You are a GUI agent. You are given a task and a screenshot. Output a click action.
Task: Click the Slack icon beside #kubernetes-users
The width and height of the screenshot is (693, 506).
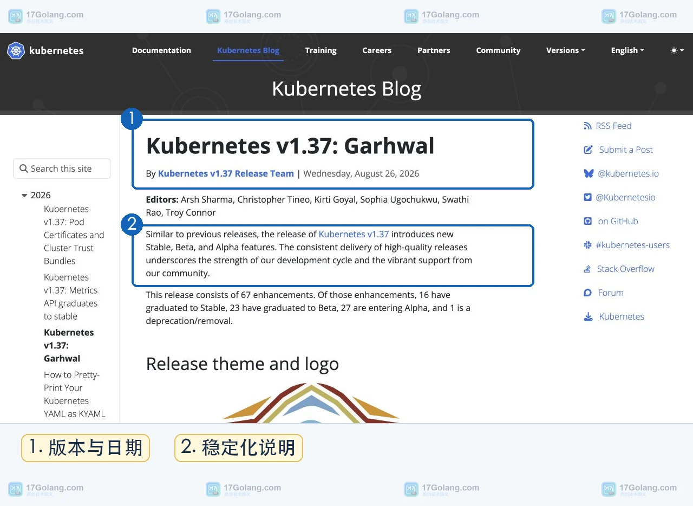tap(587, 245)
